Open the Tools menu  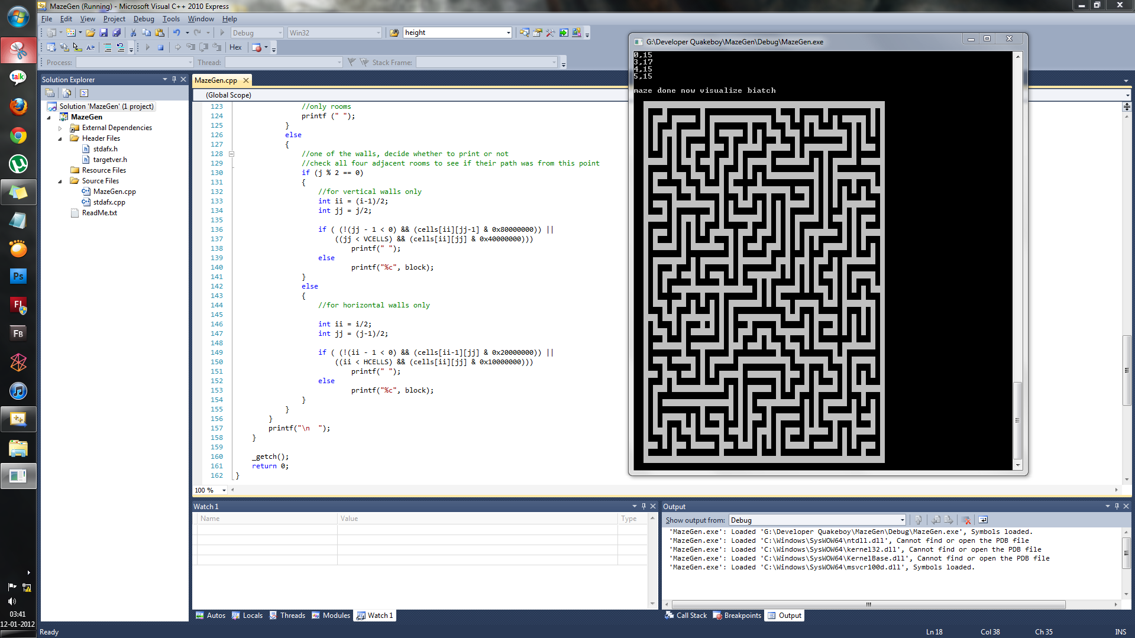coord(171,19)
